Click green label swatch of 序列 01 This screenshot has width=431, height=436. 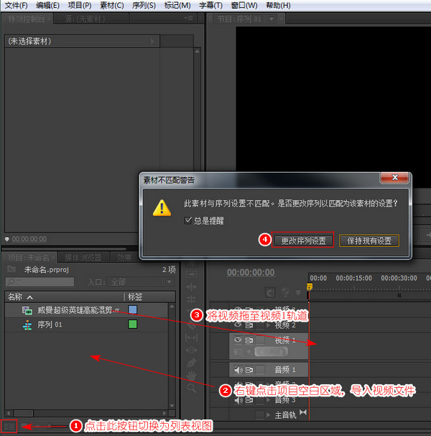coord(133,324)
